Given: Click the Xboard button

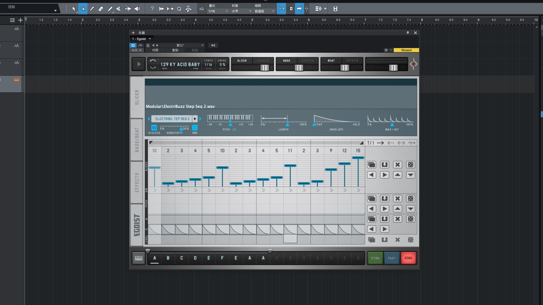Looking at the screenshot, I should click(x=406, y=50).
